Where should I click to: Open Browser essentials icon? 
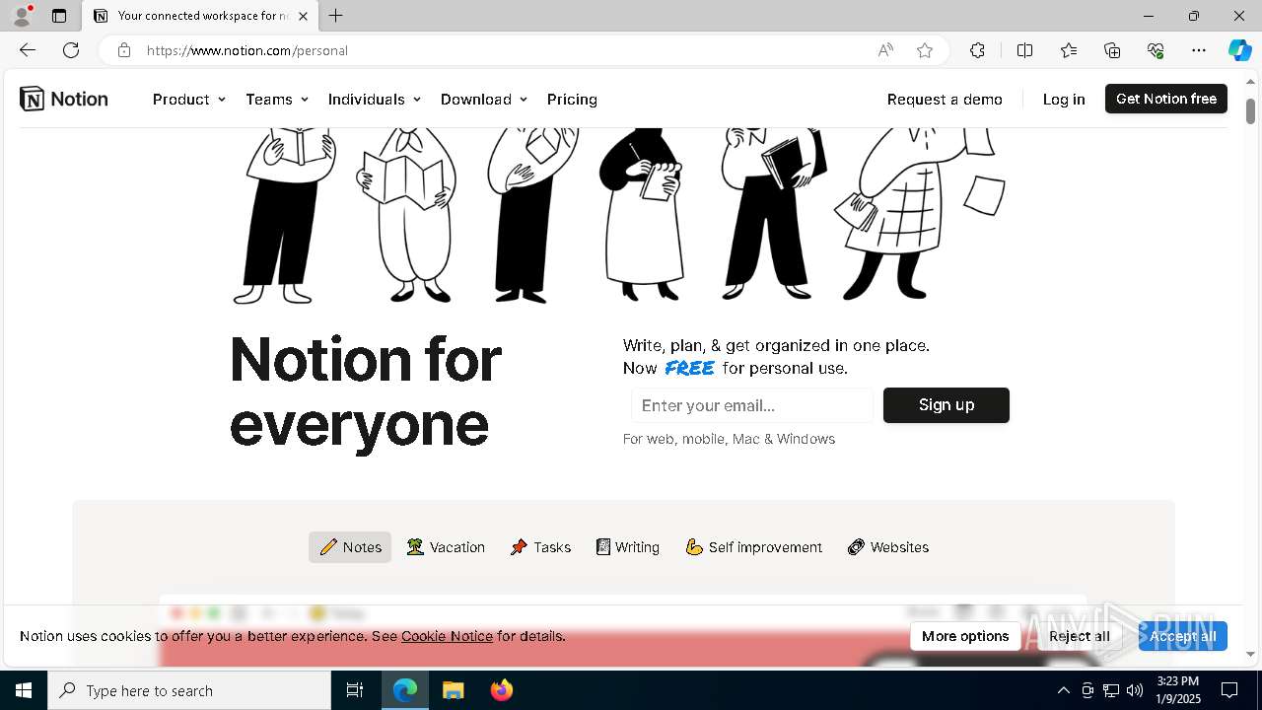(x=1156, y=50)
